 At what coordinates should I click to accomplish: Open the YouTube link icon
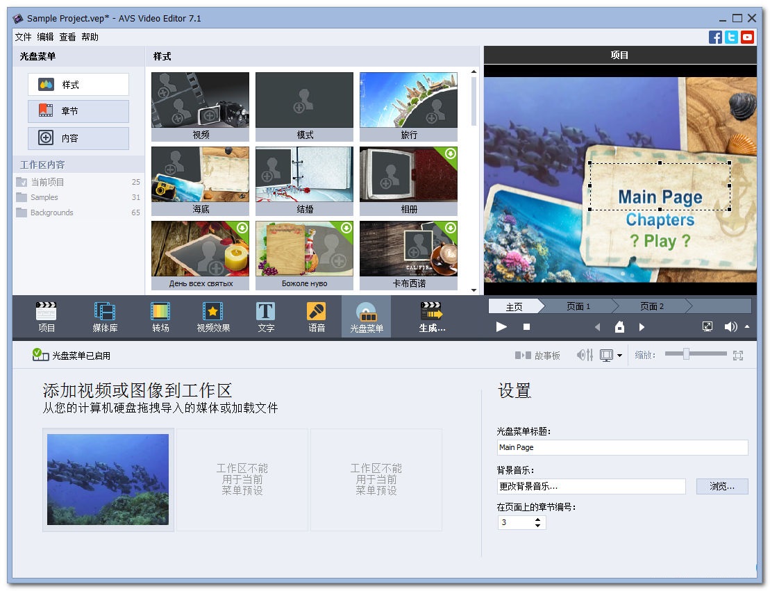[747, 38]
